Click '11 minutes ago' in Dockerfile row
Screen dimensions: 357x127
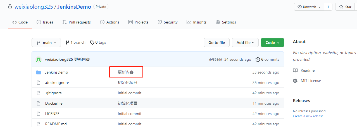click(266, 103)
